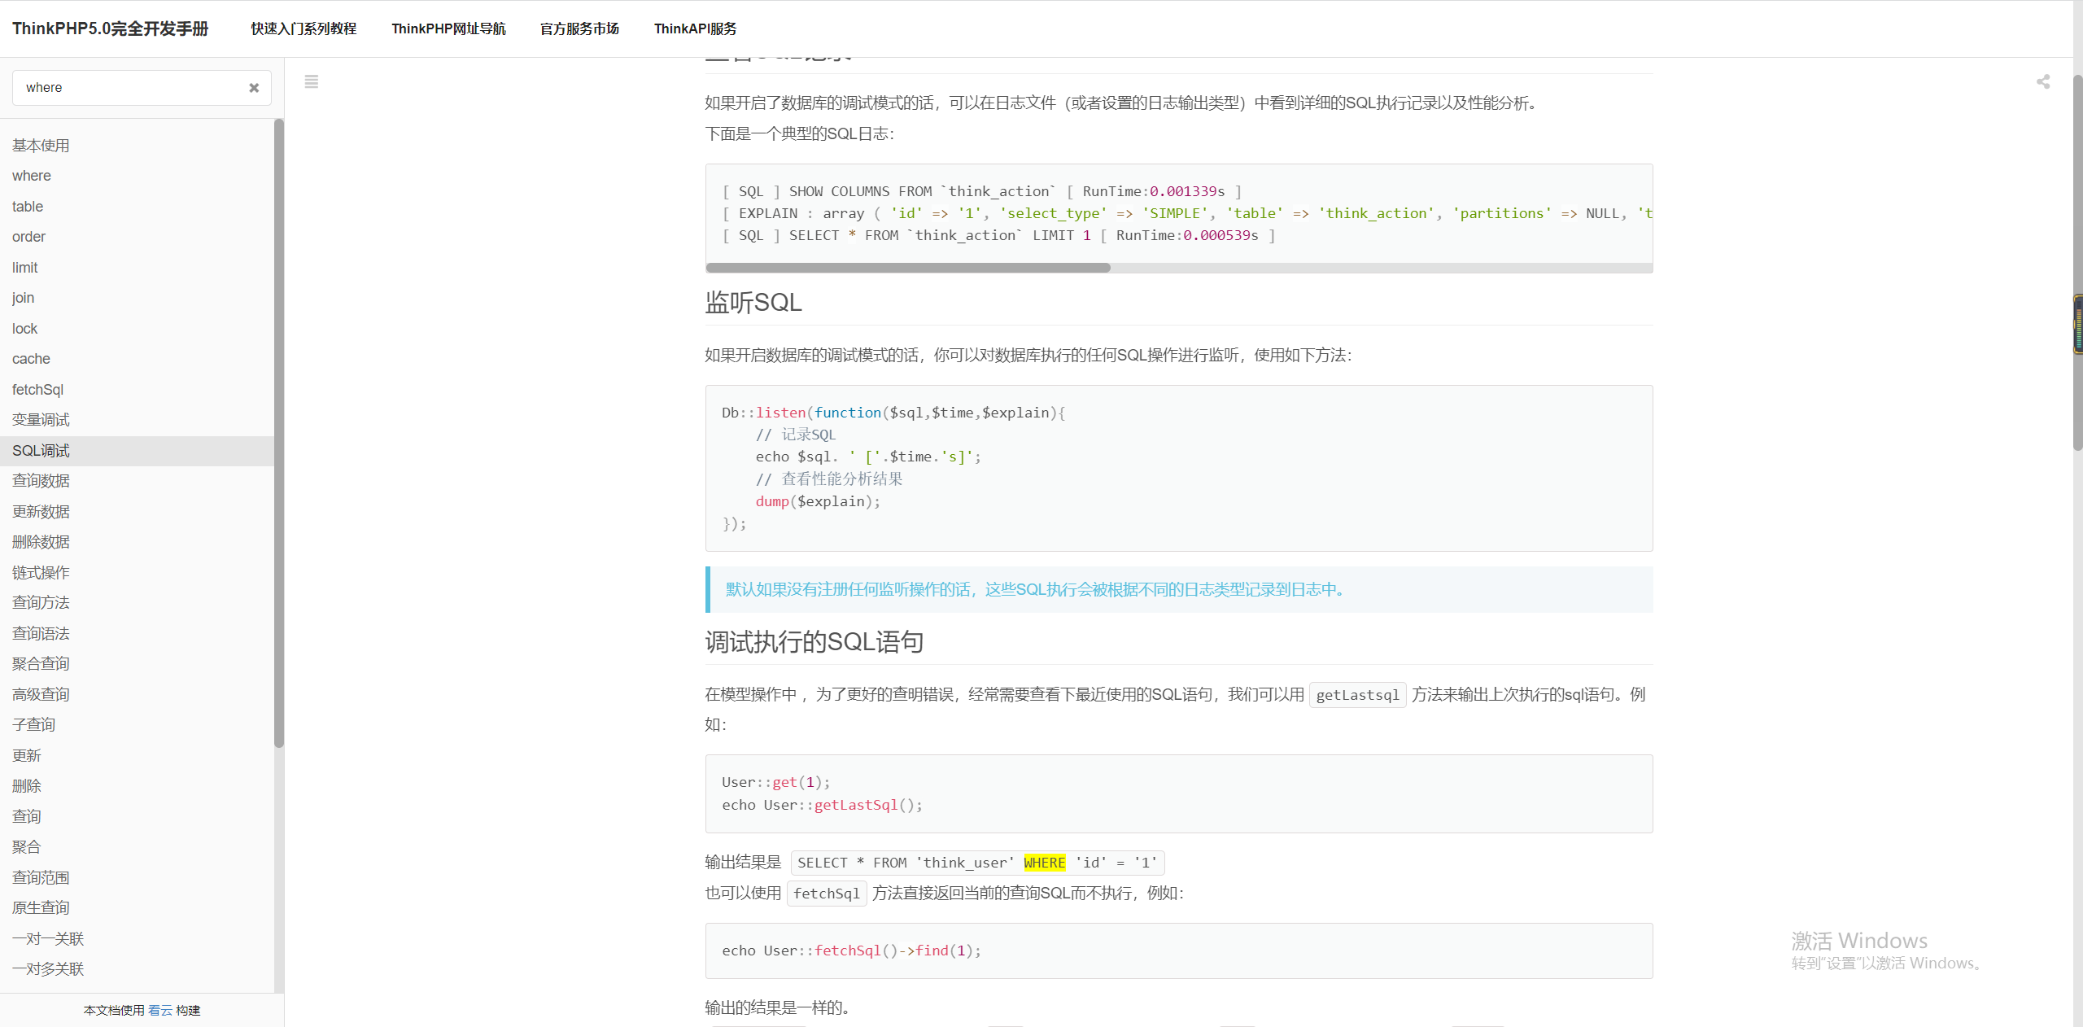Open 快速入门系列教程 in top navigation
2083x1027 pixels.
pos(303,28)
